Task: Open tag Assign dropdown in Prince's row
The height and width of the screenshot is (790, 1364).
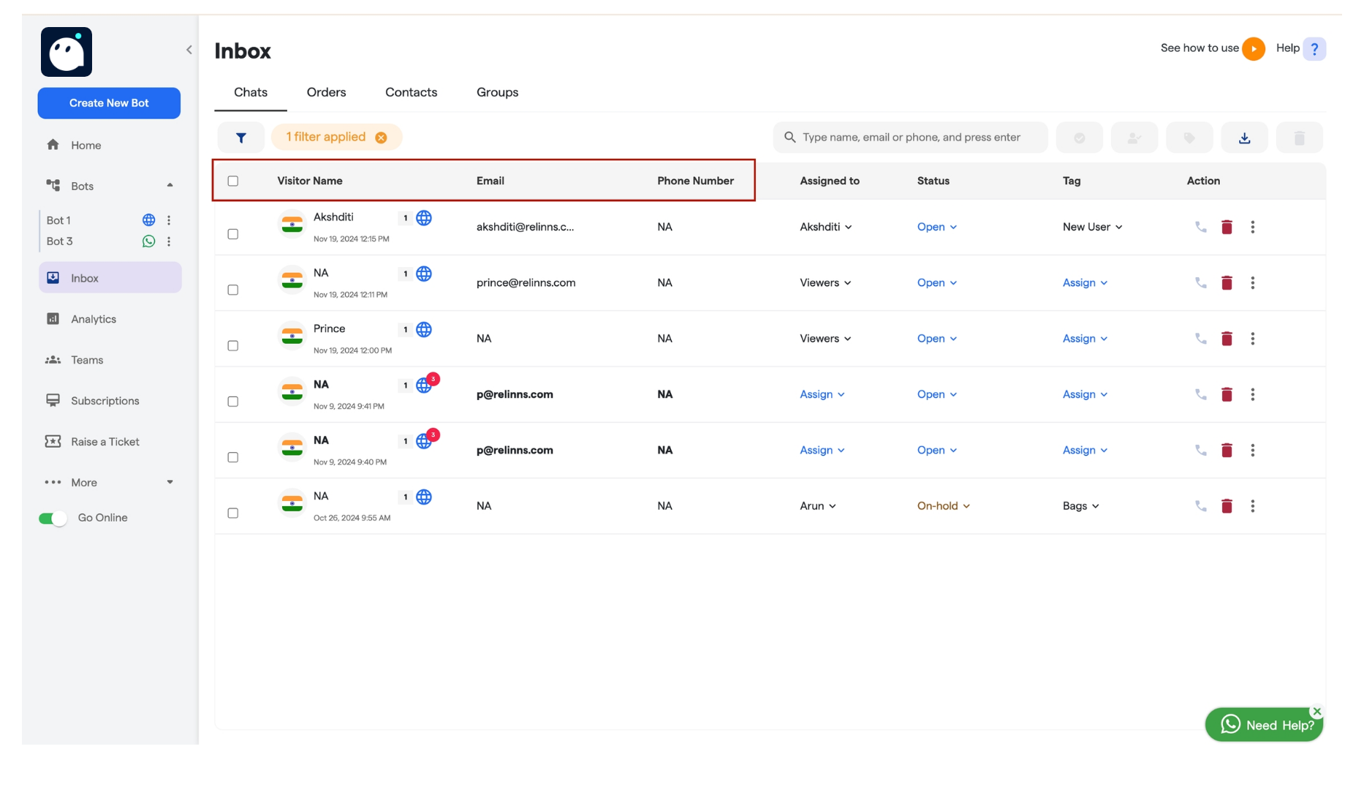Action: click(x=1085, y=339)
